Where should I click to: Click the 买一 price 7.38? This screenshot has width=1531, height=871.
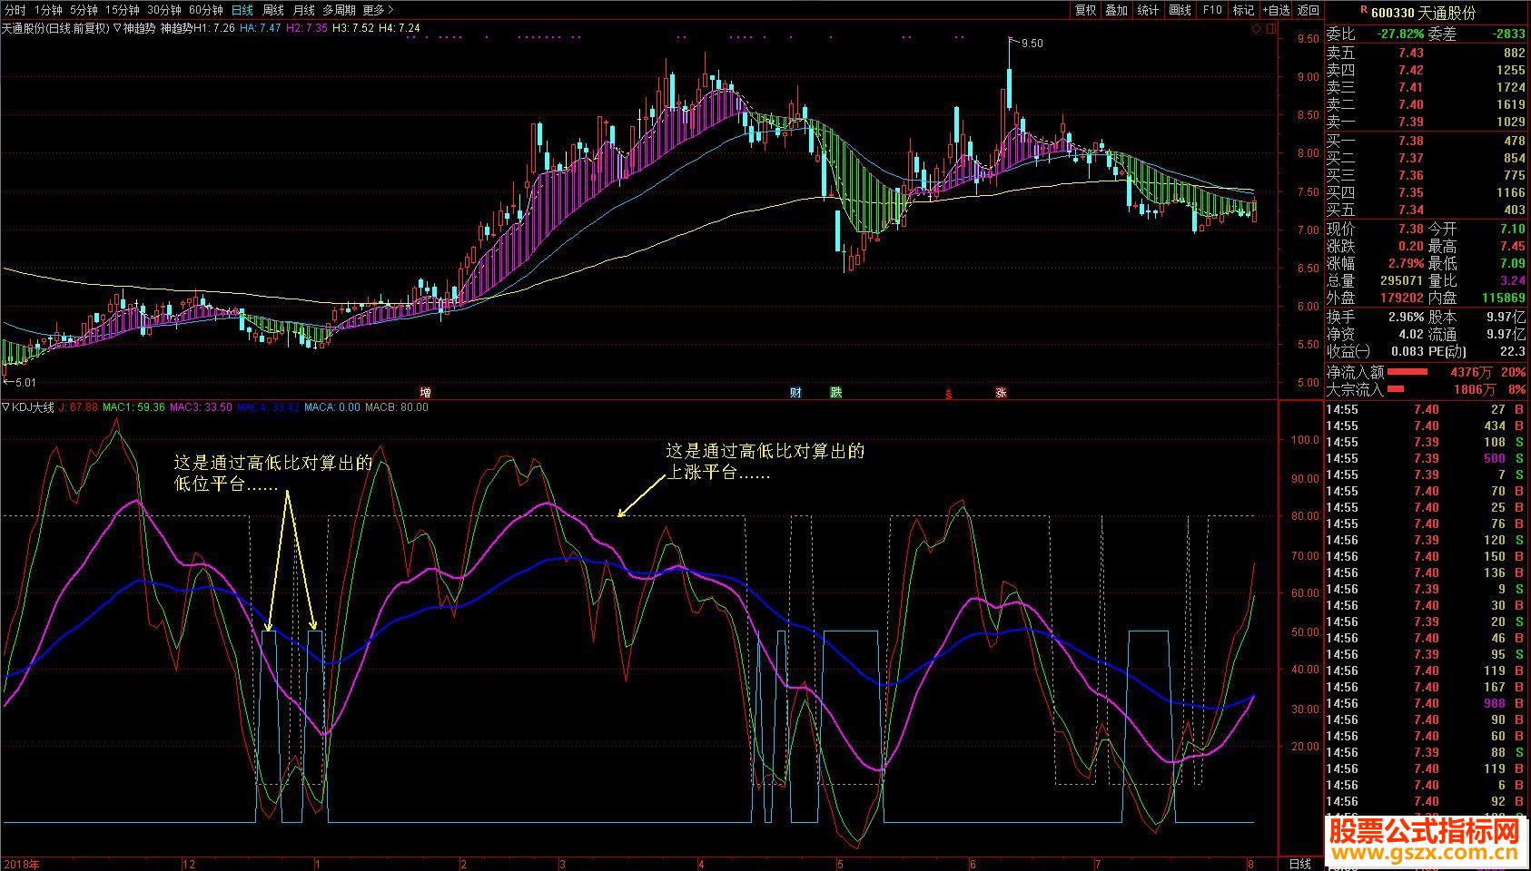[1411, 141]
